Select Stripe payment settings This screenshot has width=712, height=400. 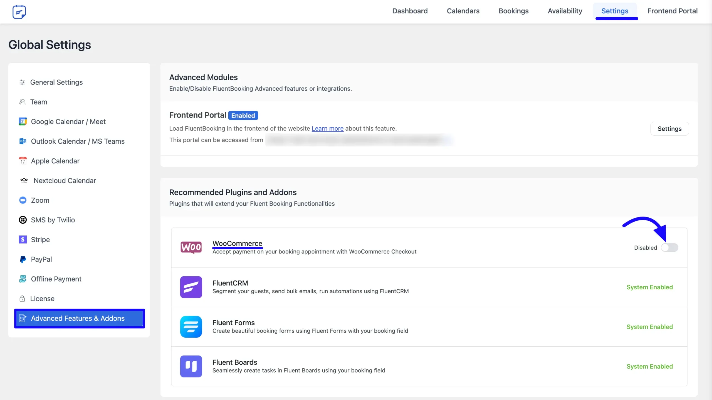79,240
